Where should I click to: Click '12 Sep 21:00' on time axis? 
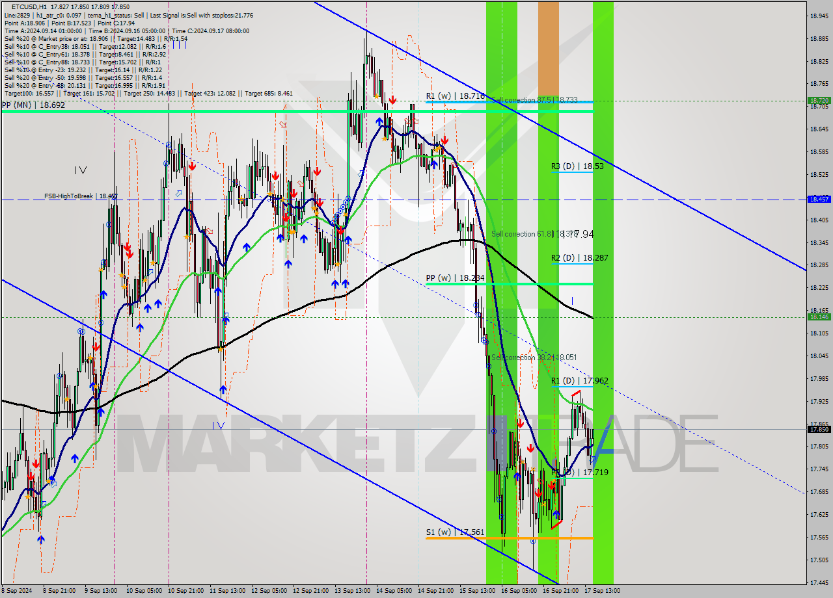pos(311,591)
